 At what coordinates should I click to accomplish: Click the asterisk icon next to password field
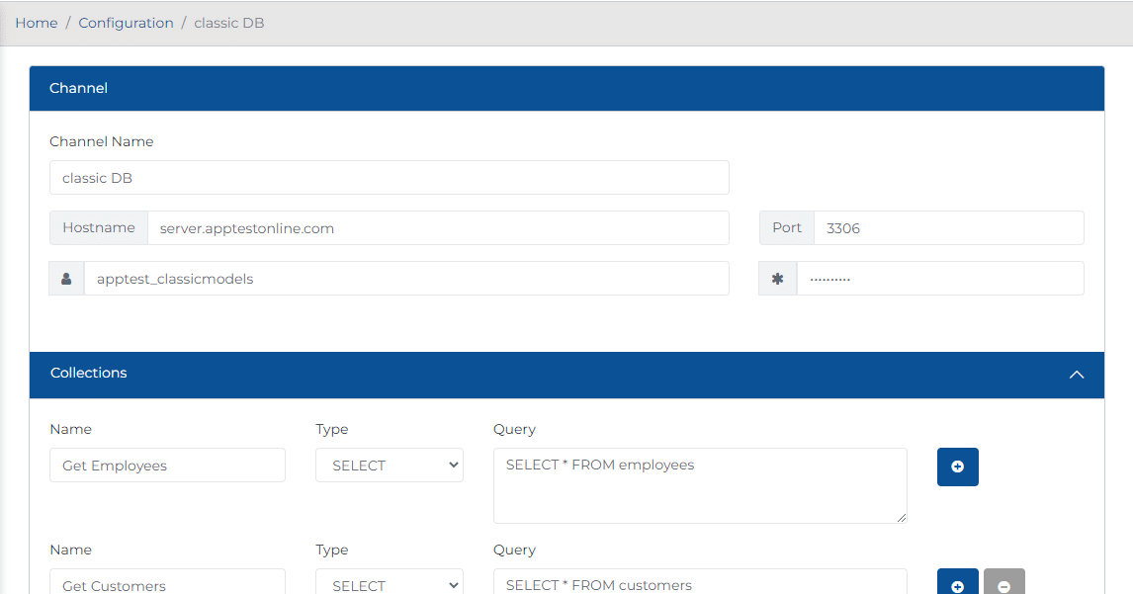[x=777, y=278]
